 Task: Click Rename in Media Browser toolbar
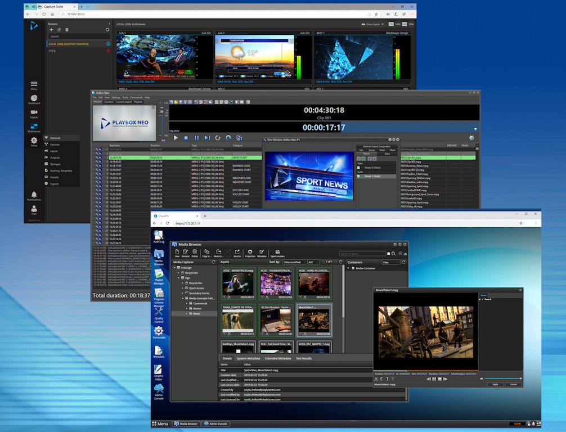coord(186,253)
